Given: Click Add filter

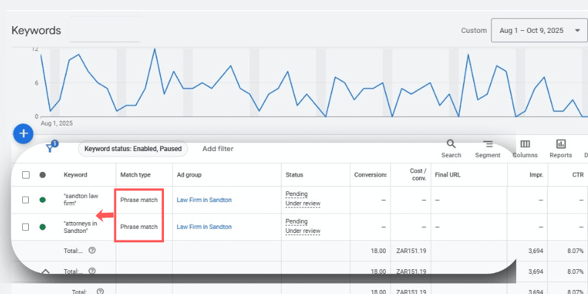Looking at the screenshot, I should click(x=218, y=149).
